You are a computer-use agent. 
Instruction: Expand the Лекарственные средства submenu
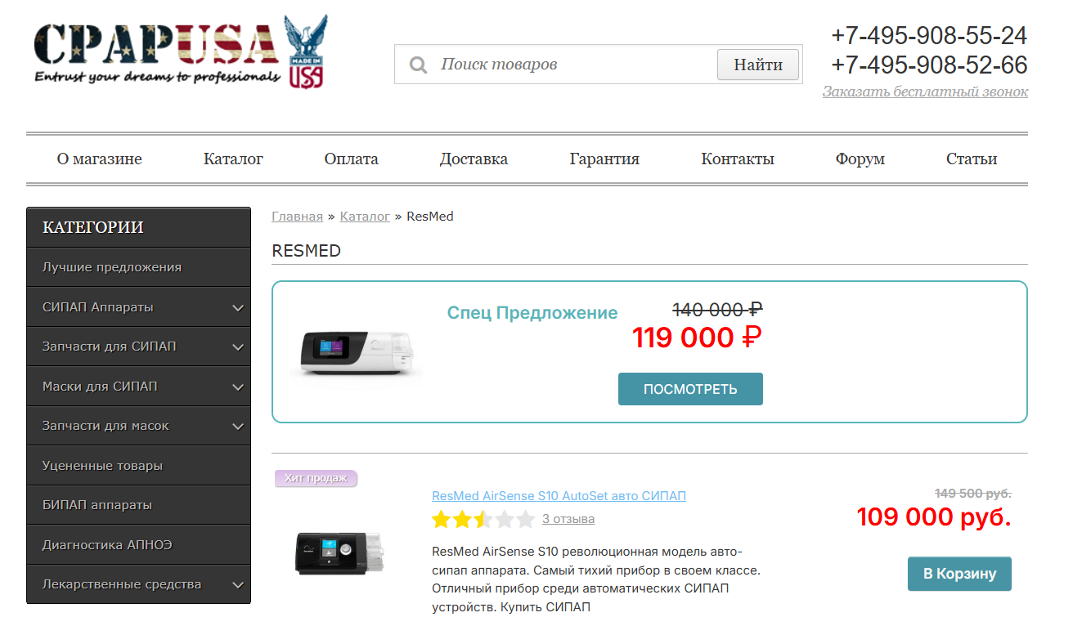(238, 584)
